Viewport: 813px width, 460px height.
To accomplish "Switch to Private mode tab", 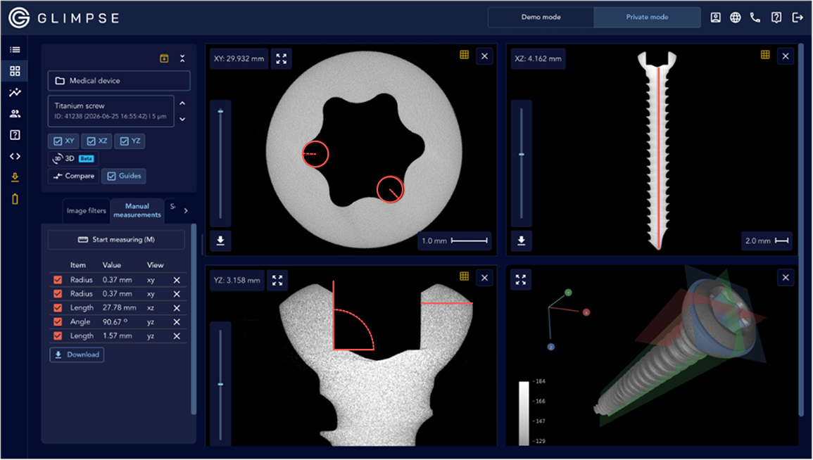I will (x=647, y=17).
